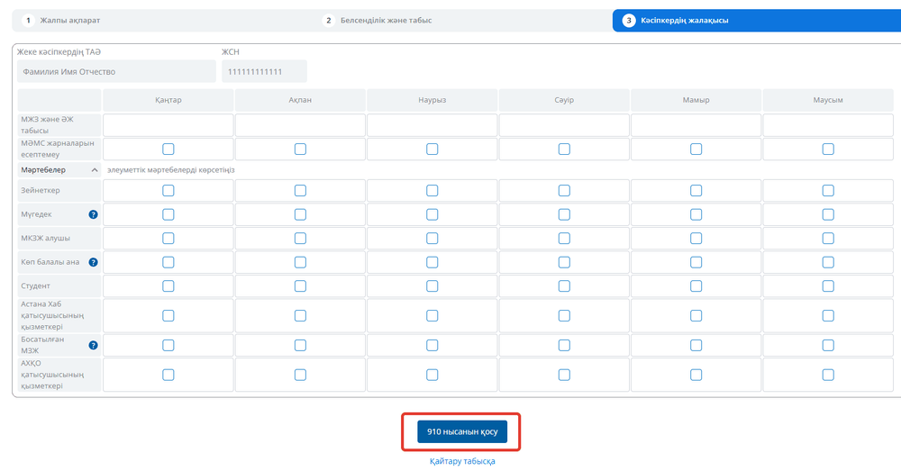Click the question mark beside Босатылған МЗЖ

point(93,345)
